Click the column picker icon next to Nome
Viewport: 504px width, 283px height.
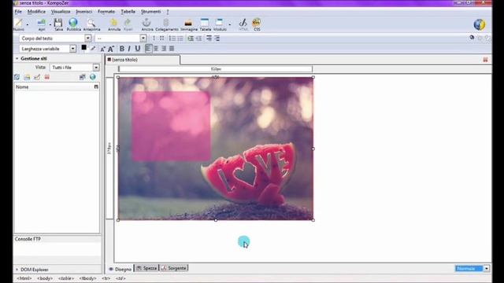click(x=96, y=87)
